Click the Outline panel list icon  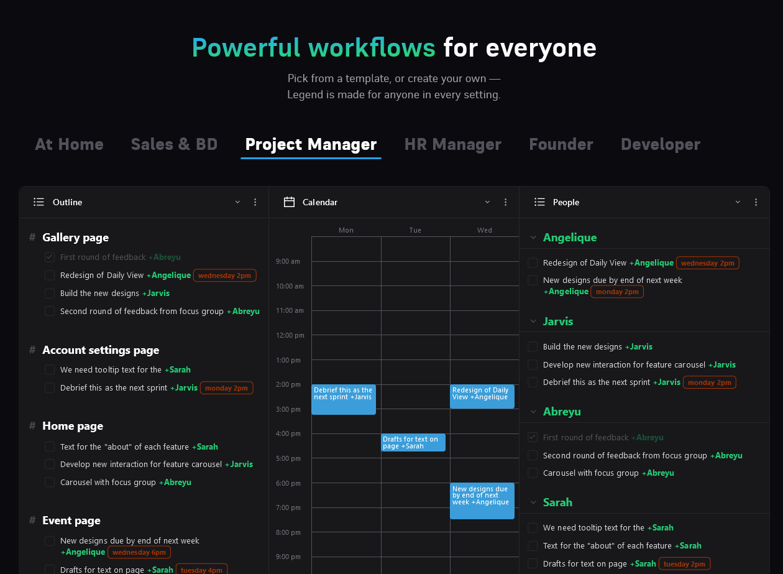39,202
